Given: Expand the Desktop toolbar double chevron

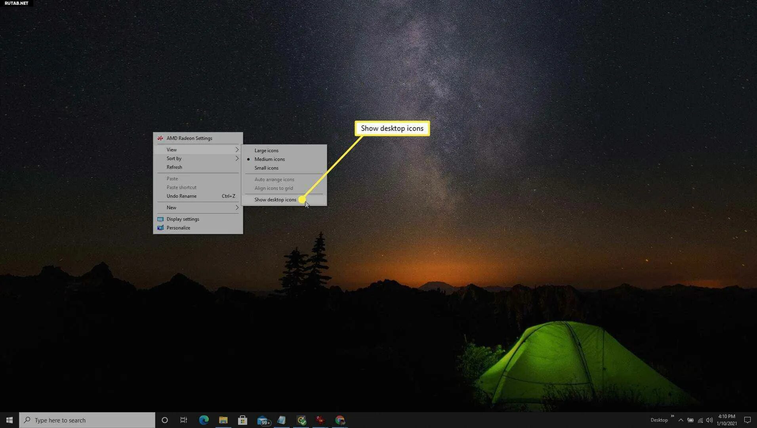Looking at the screenshot, I should pos(673,416).
